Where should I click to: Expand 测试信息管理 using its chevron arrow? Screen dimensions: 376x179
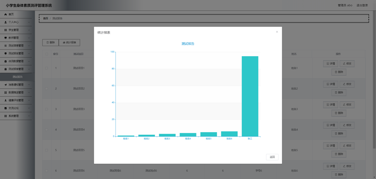point(29,46)
